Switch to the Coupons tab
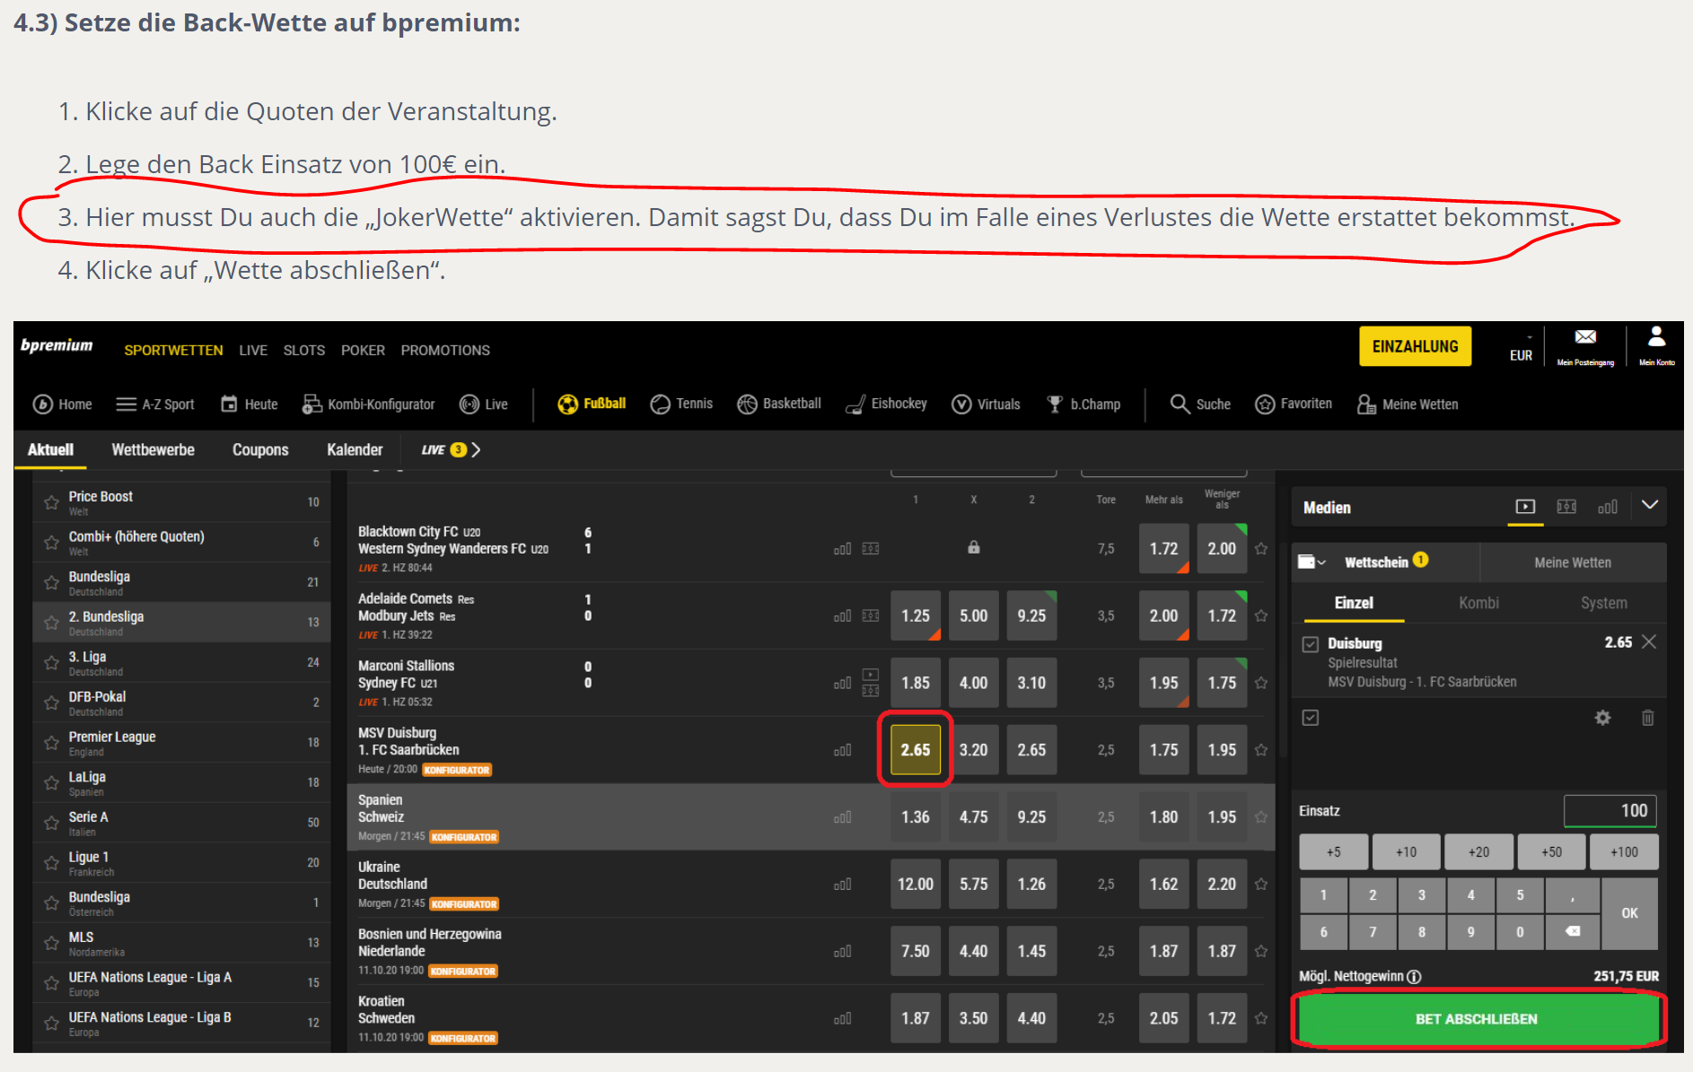This screenshot has height=1072, width=1693. point(260,449)
